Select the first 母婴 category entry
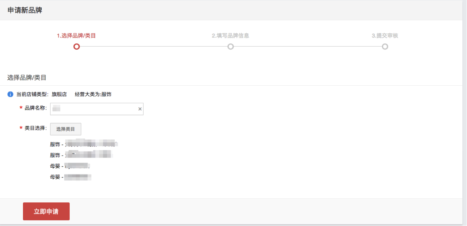Image resolution: width=467 pixels, height=226 pixels. pos(70,166)
